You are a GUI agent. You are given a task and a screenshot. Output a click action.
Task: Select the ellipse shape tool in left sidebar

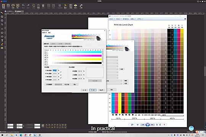tap(2, 37)
